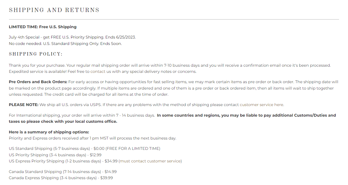
Task: Click the "Pre Orders and Back Orders:" label
Action: 38,82
